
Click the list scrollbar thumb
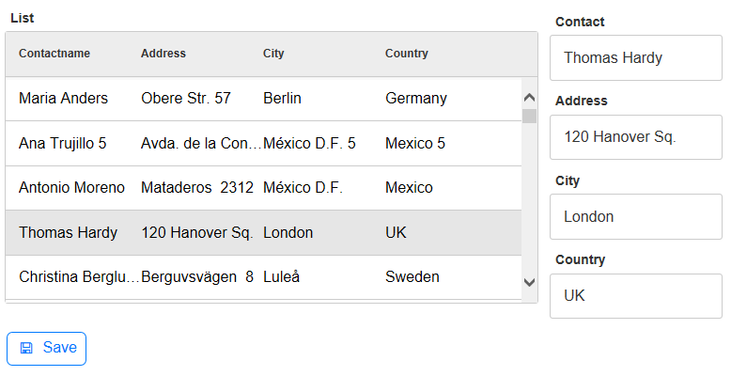pyautogui.click(x=529, y=117)
